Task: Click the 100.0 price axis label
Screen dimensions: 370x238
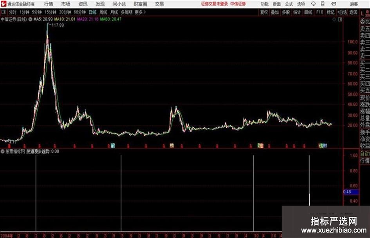Action: point(352,42)
